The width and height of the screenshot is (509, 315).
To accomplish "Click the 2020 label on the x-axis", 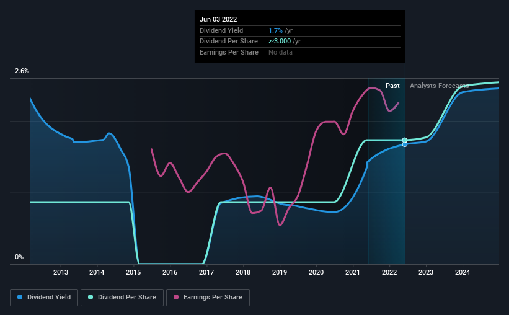I will 316,272.
